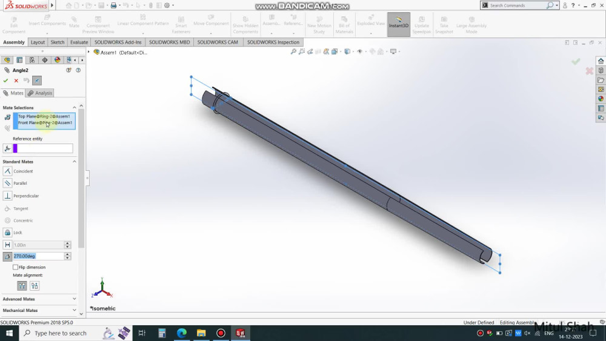The height and width of the screenshot is (341, 606).
Task: Select the Lock mate icon
Action: [x=7, y=233]
